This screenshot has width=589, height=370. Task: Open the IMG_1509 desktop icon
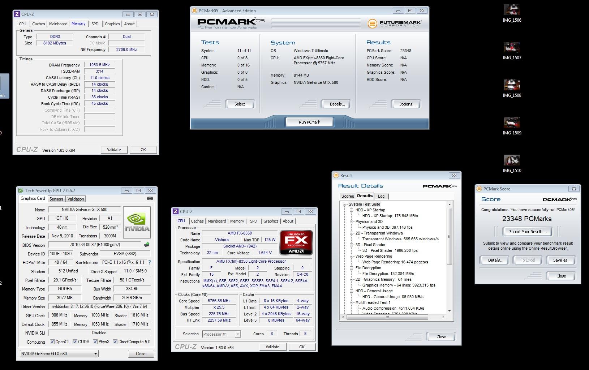click(x=512, y=126)
